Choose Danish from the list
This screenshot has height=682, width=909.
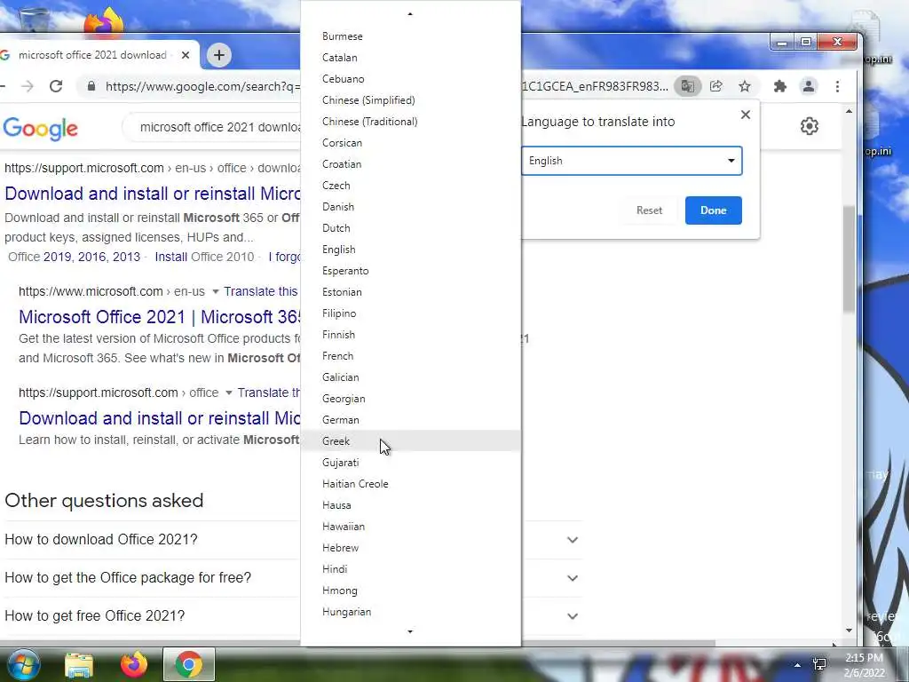410,206
